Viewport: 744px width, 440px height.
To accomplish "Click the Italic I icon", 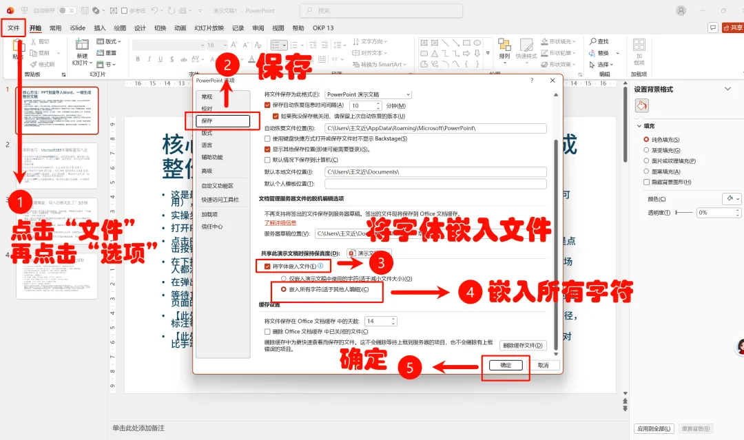I will (x=149, y=59).
